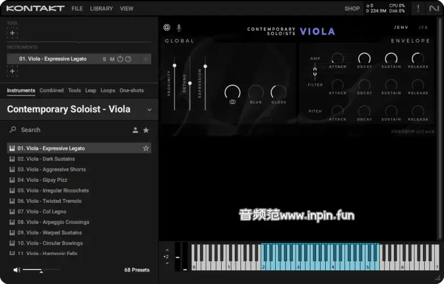Click the AMP ATTACK knob
The height and width of the screenshot is (284, 444).
click(x=338, y=59)
